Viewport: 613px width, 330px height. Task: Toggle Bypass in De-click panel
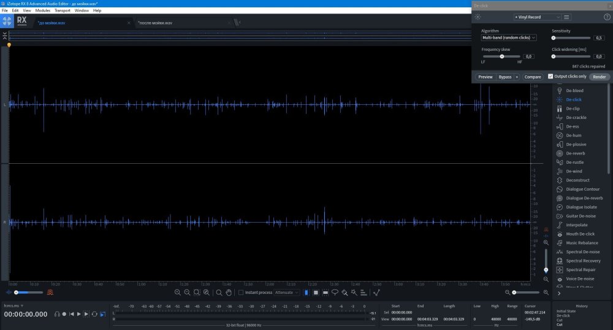504,77
